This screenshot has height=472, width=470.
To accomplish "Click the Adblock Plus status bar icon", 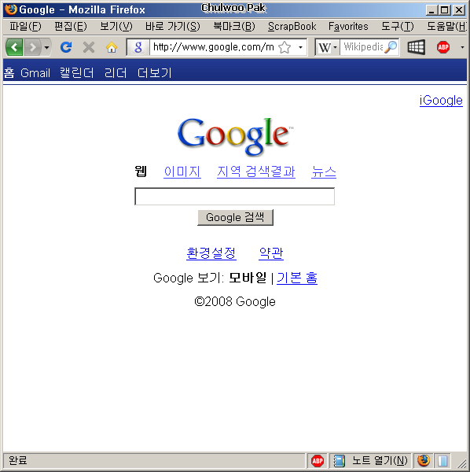I will click(318, 461).
